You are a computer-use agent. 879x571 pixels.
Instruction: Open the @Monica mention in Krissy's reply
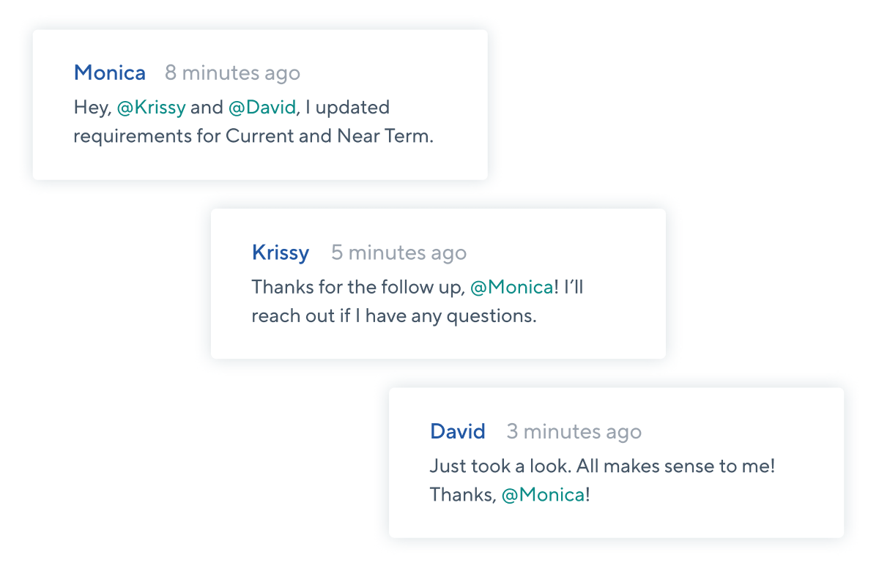(512, 287)
